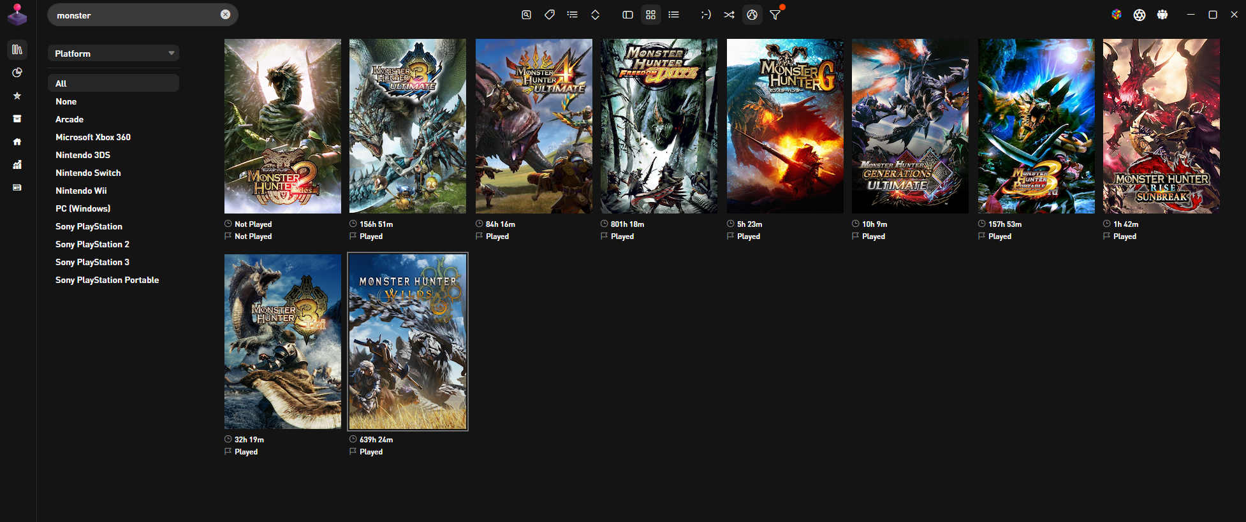Click the magnifier search icon in top toolbar

coord(526,15)
